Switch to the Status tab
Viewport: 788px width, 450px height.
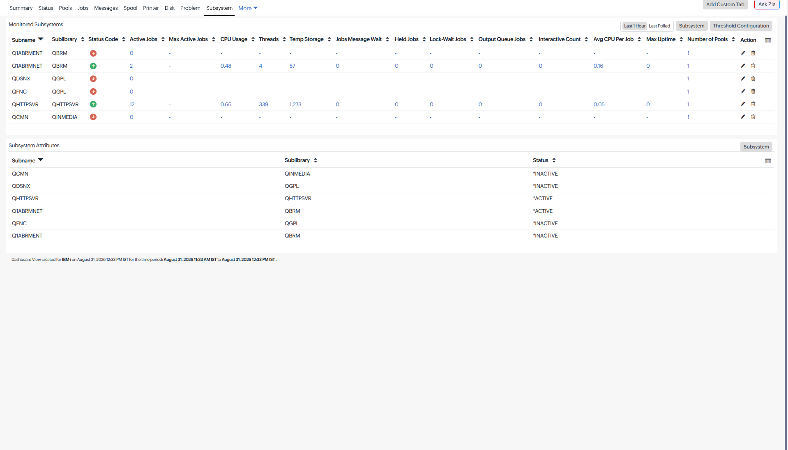click(x=46, y=8)
